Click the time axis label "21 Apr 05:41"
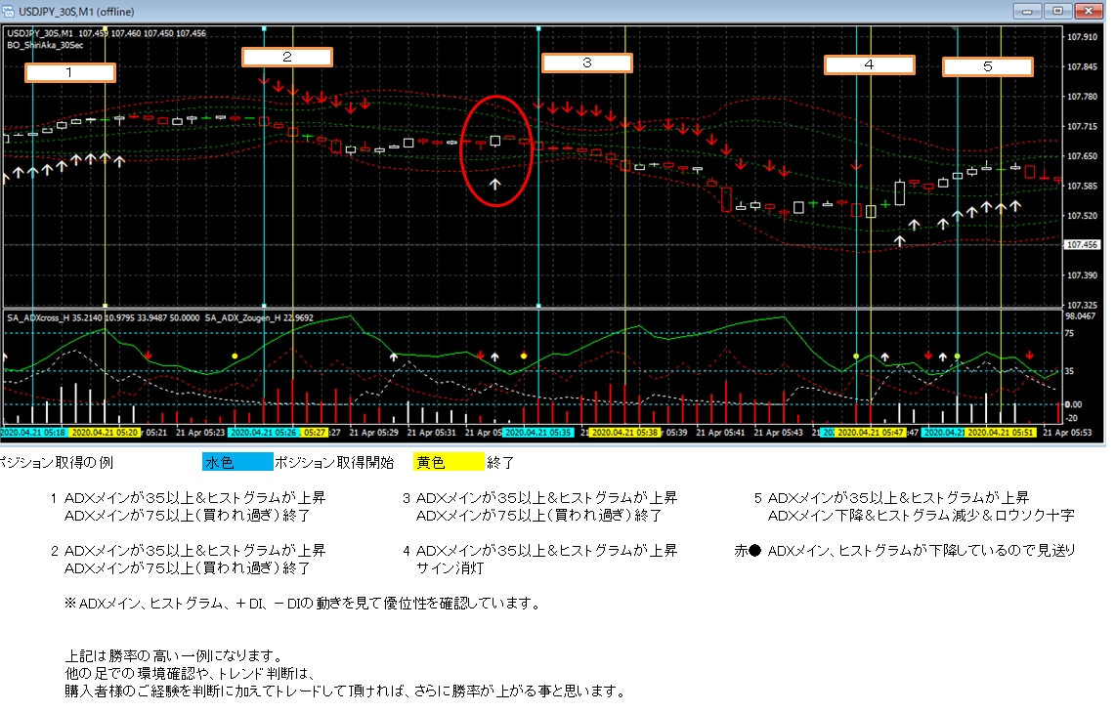This screenshot has height=712, width=1115. 720,432
